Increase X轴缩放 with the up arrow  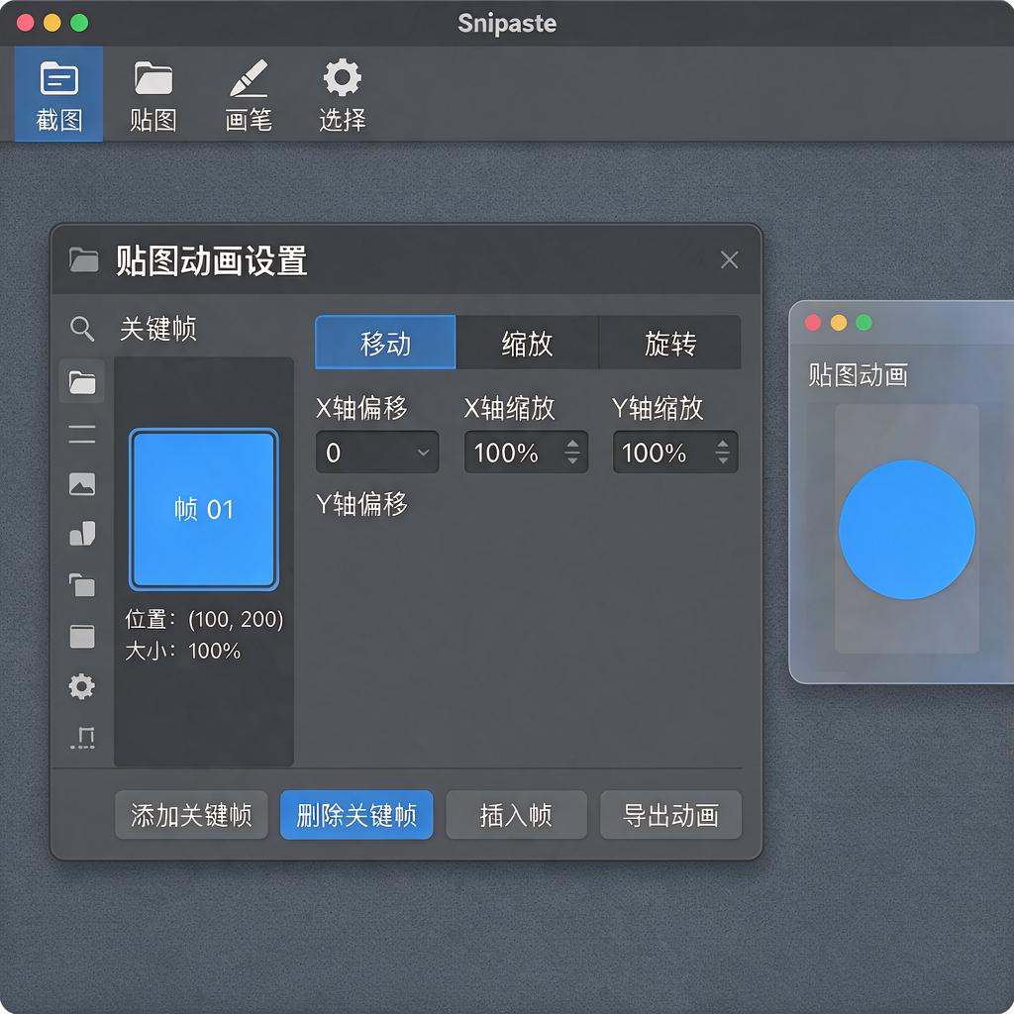pyautogui.click(x=572, y=445)
